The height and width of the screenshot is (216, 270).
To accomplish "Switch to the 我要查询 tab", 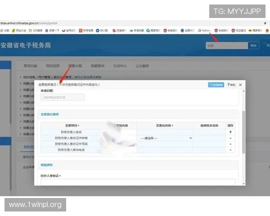I will (98, 66).
